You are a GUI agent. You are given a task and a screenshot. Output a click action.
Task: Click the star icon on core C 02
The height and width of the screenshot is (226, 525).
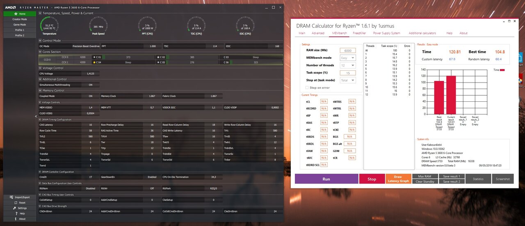(158, 57)
